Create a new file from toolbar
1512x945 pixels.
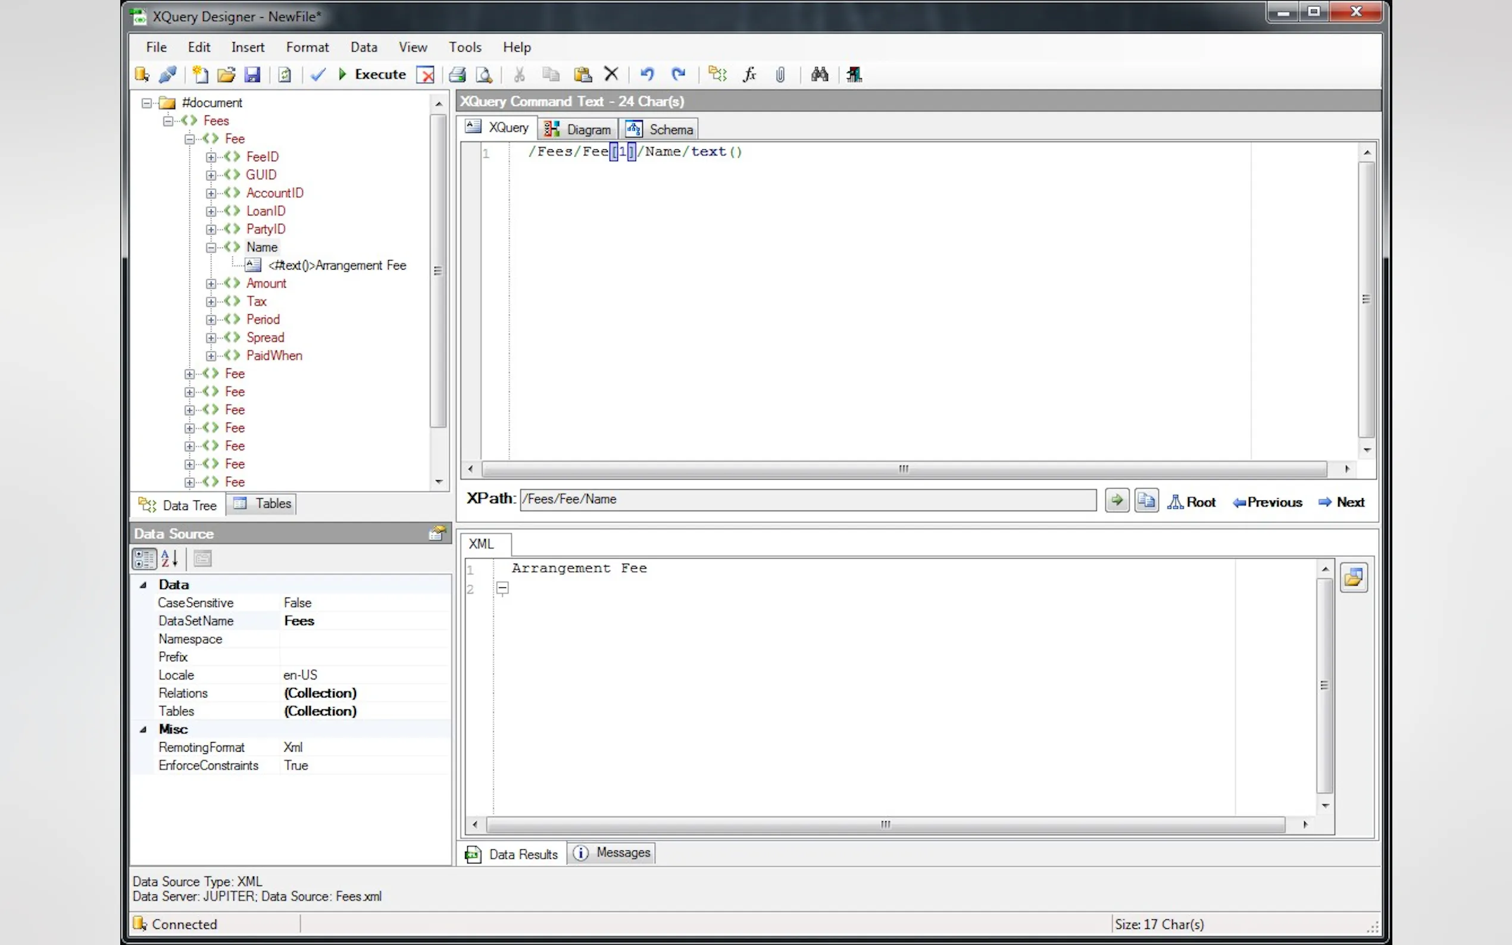click(x=200, y=74)
